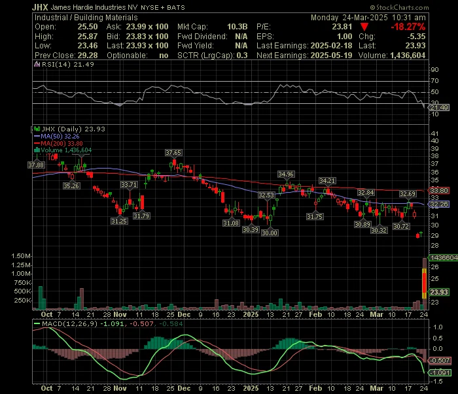Click the Ask quote 23.99 x 100
This screenshot has height=394, width=458.
click(x=147, y=27)
